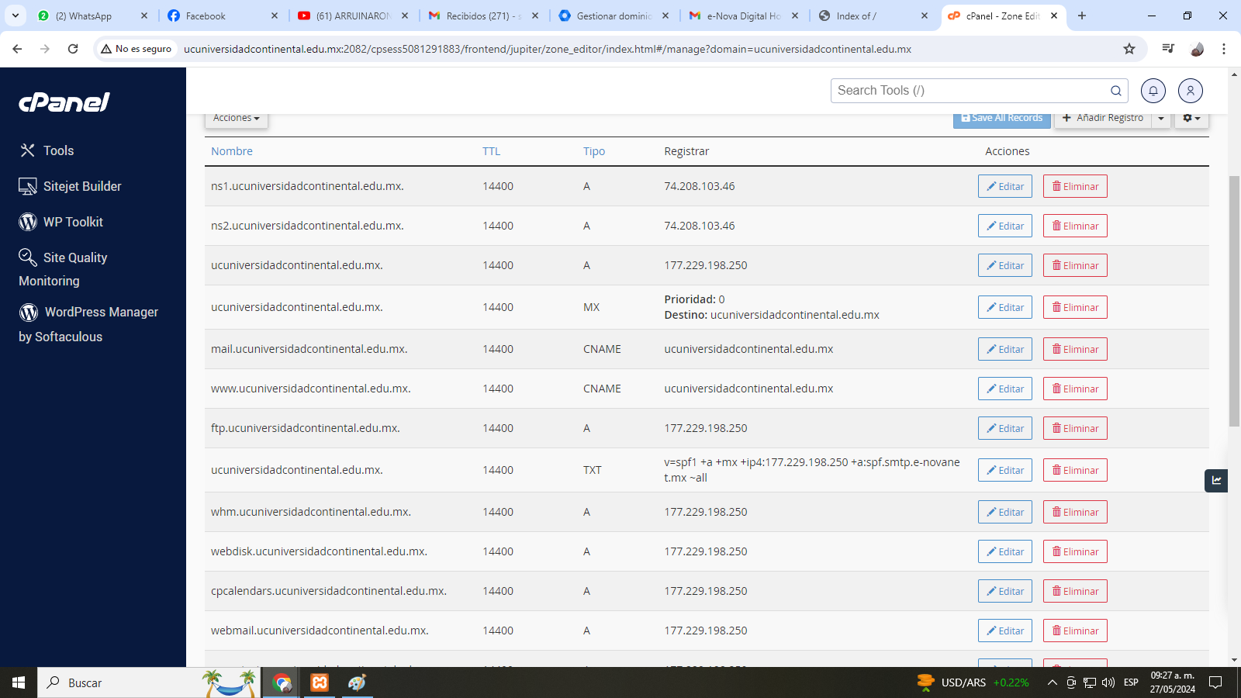Click the cPanel logo in sidebar

click(64, 102)
